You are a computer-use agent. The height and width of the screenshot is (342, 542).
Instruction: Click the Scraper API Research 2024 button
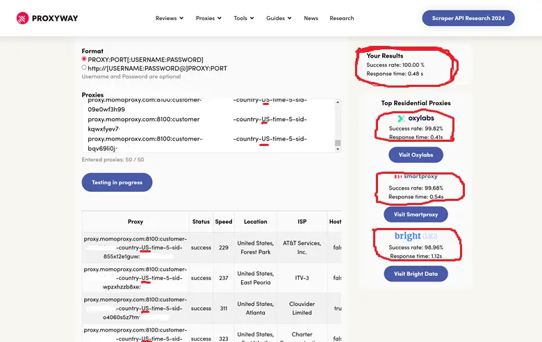coord(468,18)
